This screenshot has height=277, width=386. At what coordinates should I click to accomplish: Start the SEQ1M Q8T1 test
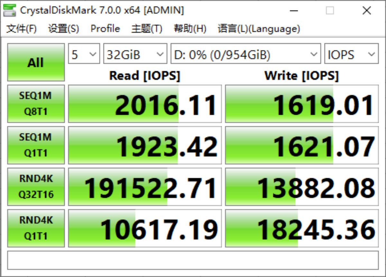pos(36,104)
